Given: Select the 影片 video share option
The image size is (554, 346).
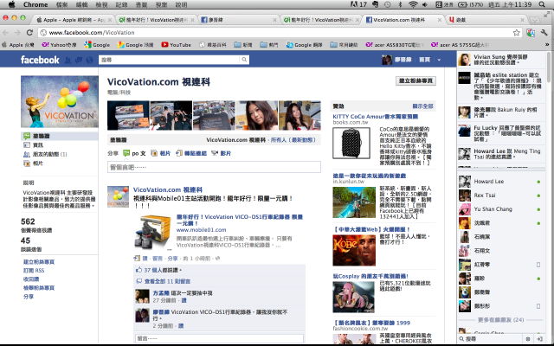Looking at the screenshot, I should (x=221, y=153).
